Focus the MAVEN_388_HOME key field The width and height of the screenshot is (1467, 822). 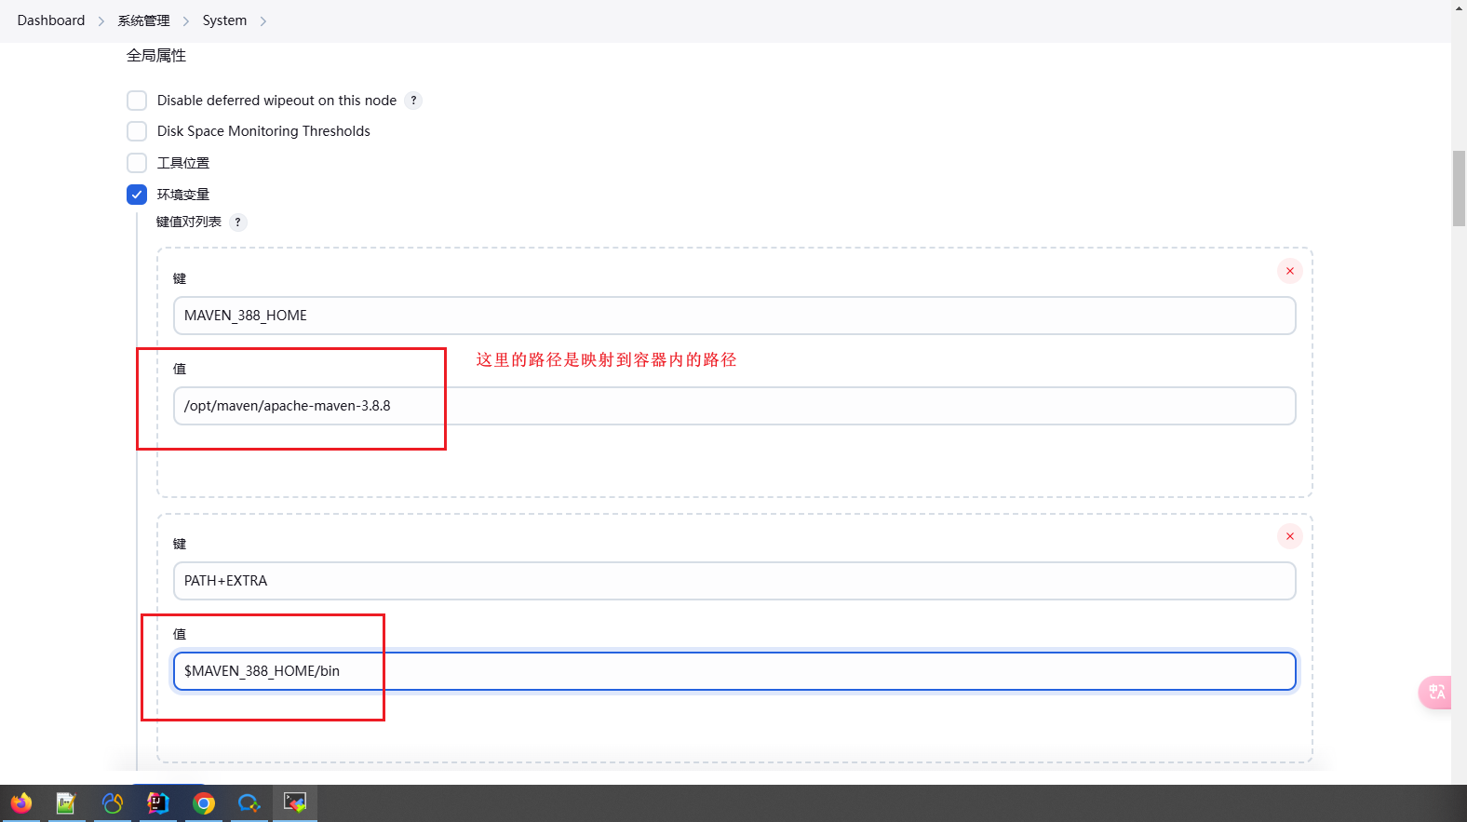pos(734,316)
